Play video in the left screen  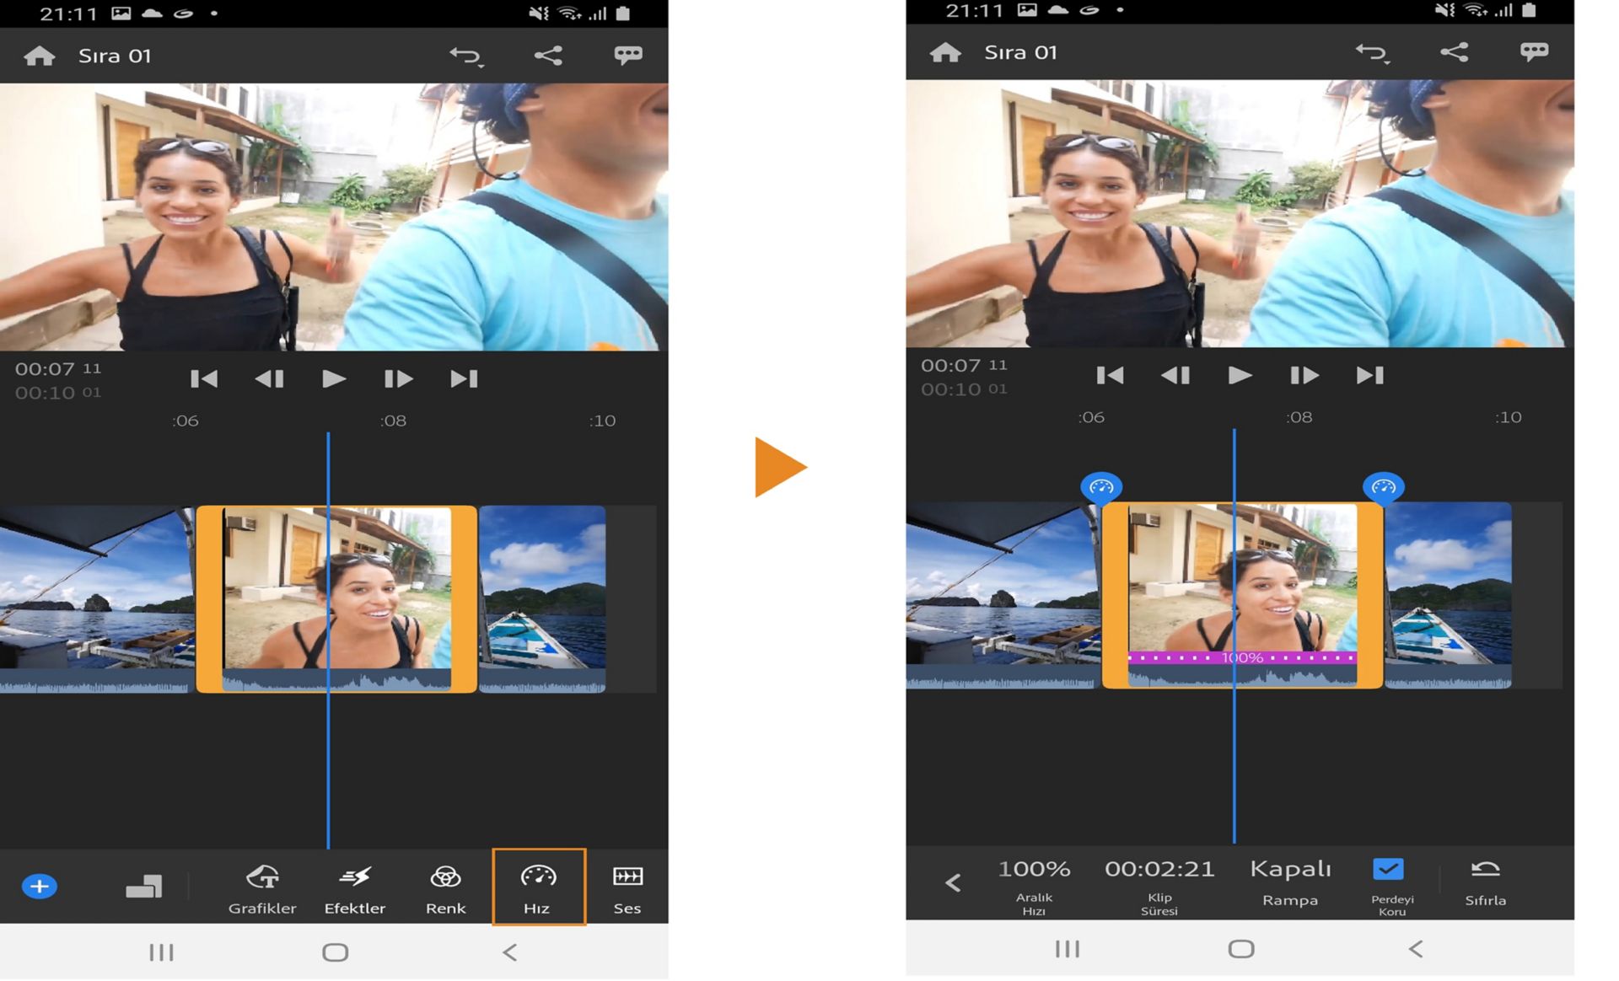334,378
